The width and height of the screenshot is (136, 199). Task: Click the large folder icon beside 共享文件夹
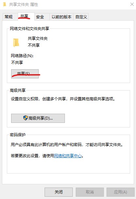pos(16,42)
